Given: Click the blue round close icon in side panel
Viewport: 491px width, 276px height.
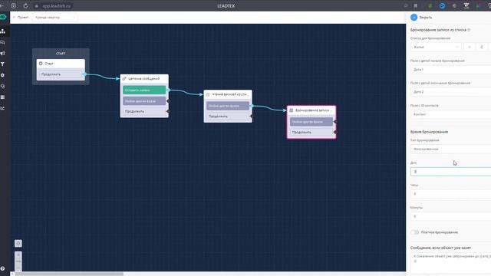Looking at the screenshot, I should click(414, 17).
